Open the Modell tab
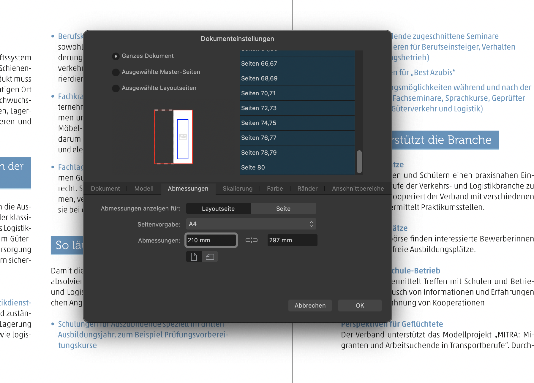 pos(144,189)
